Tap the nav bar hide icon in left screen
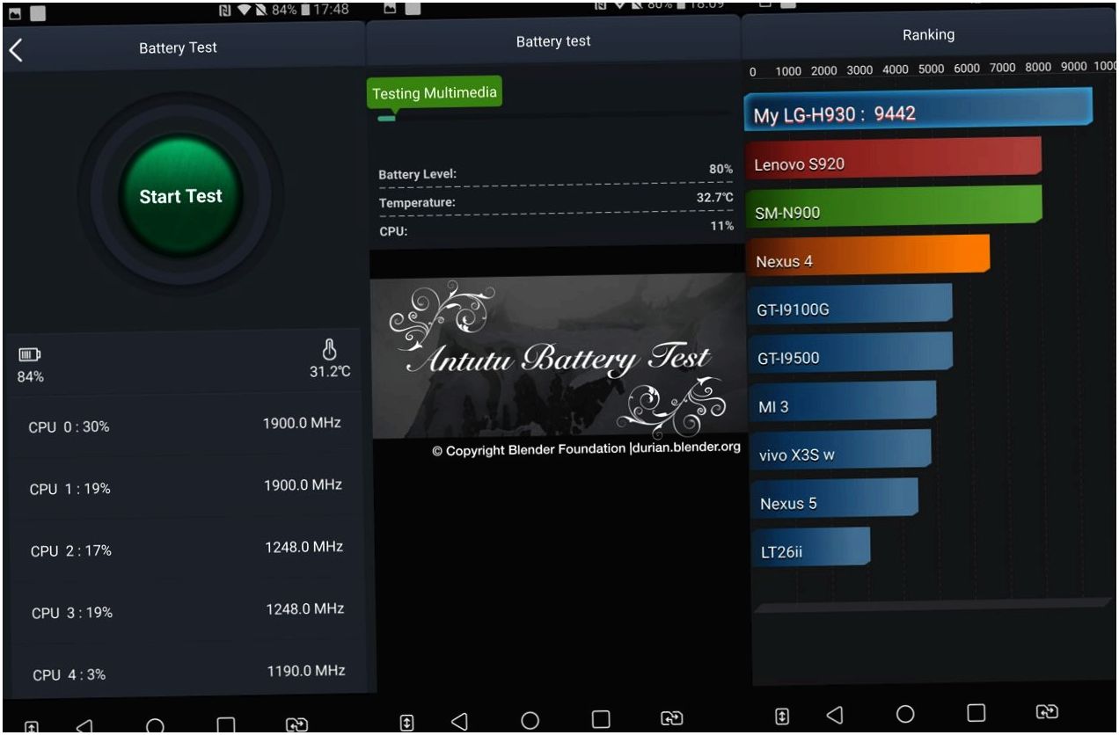1119x735 pixels. coord(32,728)
